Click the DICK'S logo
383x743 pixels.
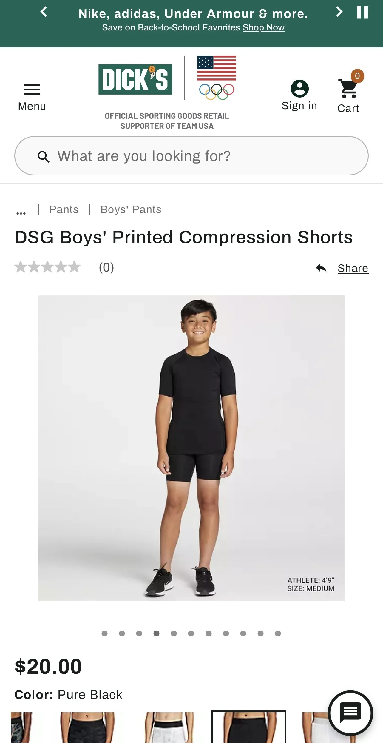[135, 79]
